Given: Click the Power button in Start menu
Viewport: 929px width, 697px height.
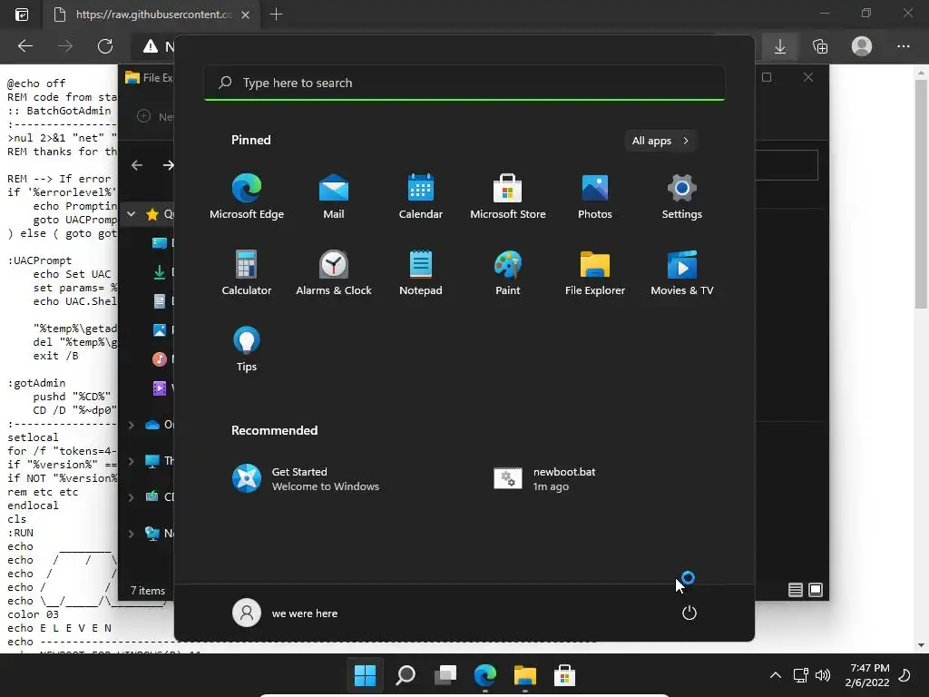Looking at the screenshot, I should [x=689, y=613].
